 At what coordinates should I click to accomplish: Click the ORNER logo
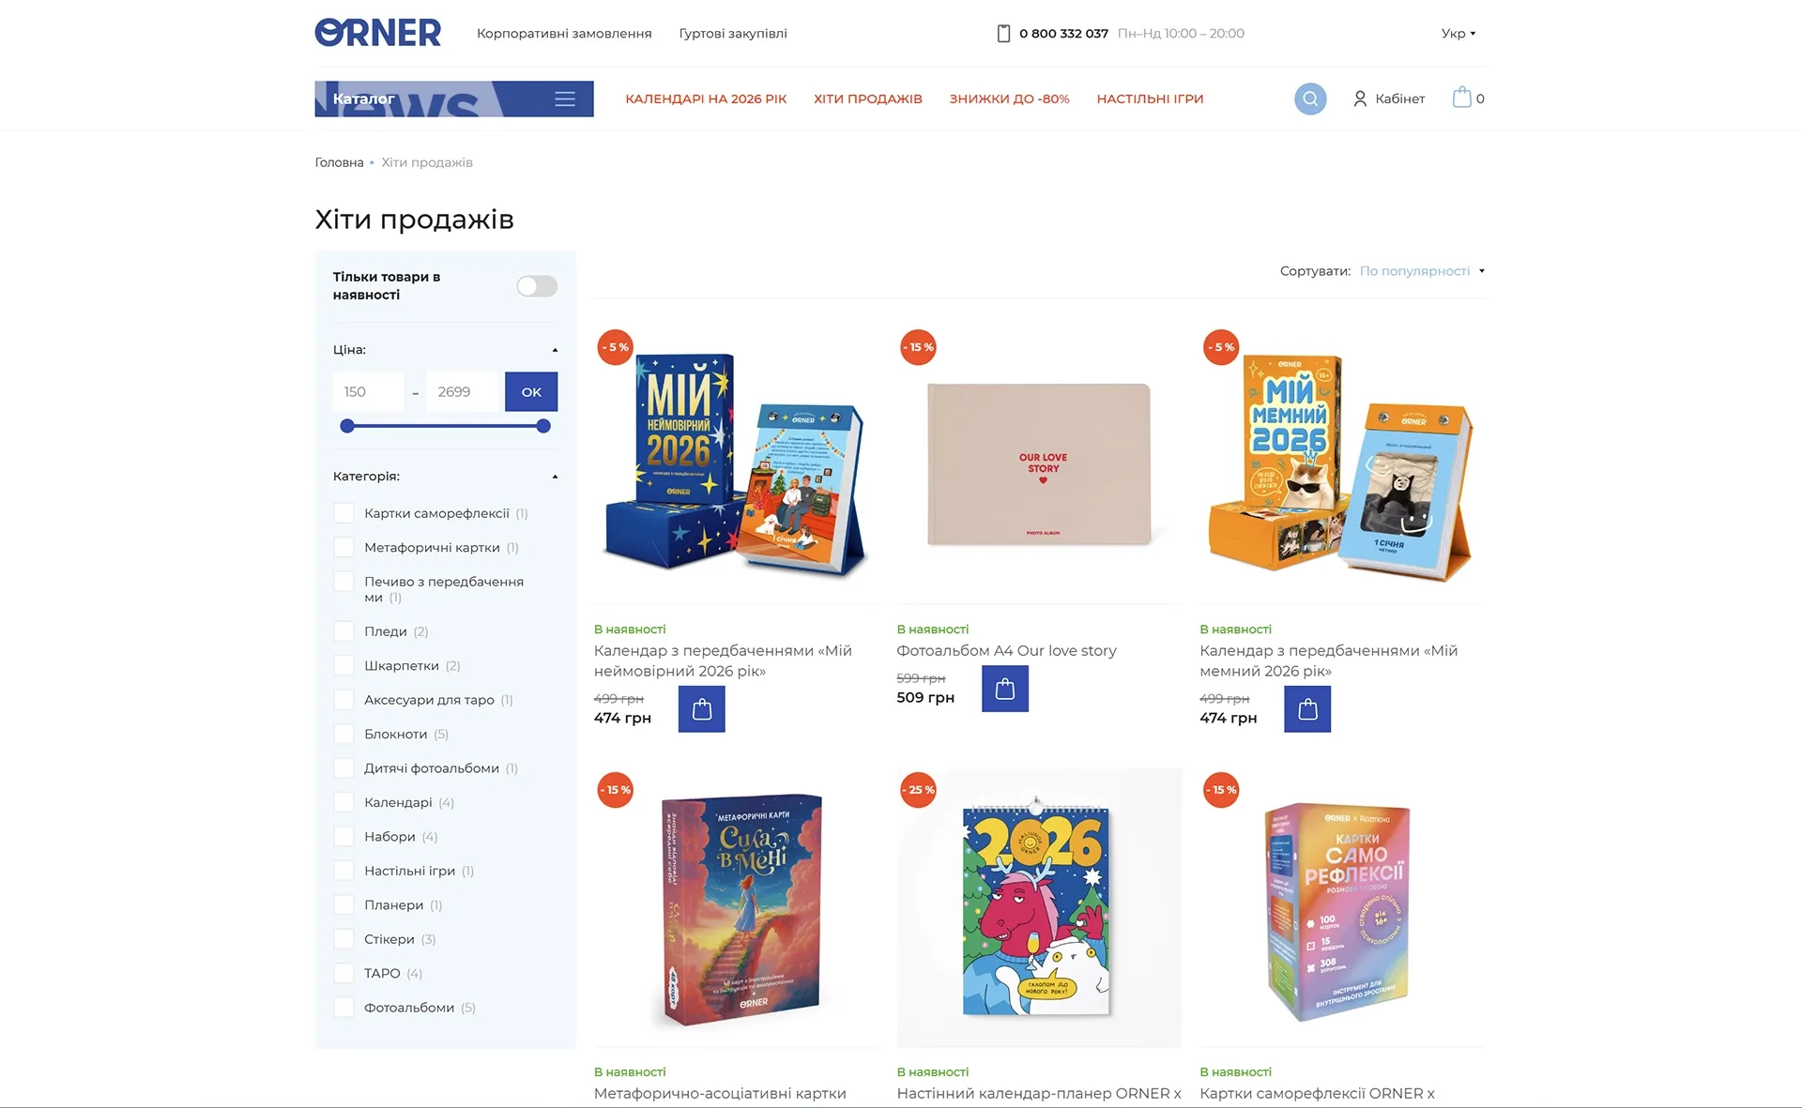(x=378, y=33)
